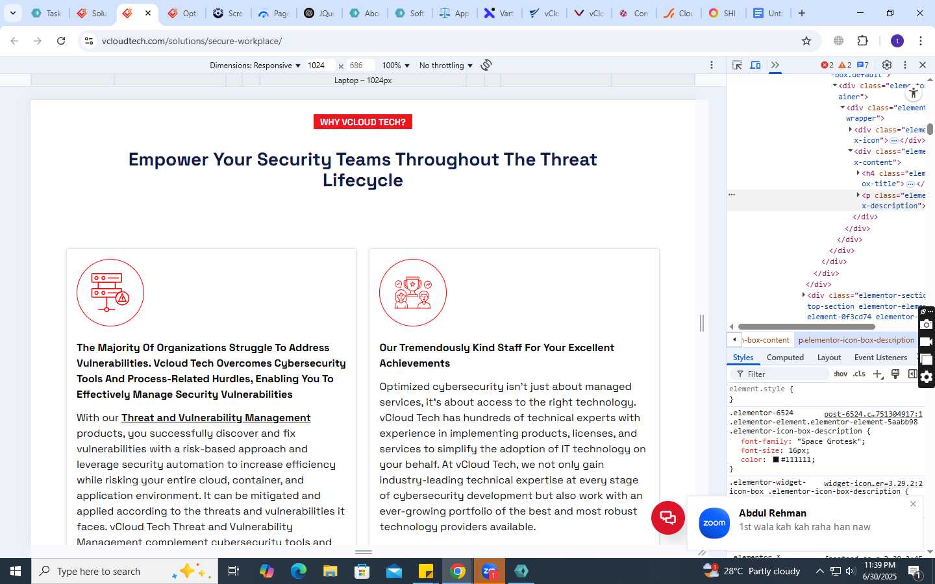Bookmark this page with the star icon

(806, 41)
